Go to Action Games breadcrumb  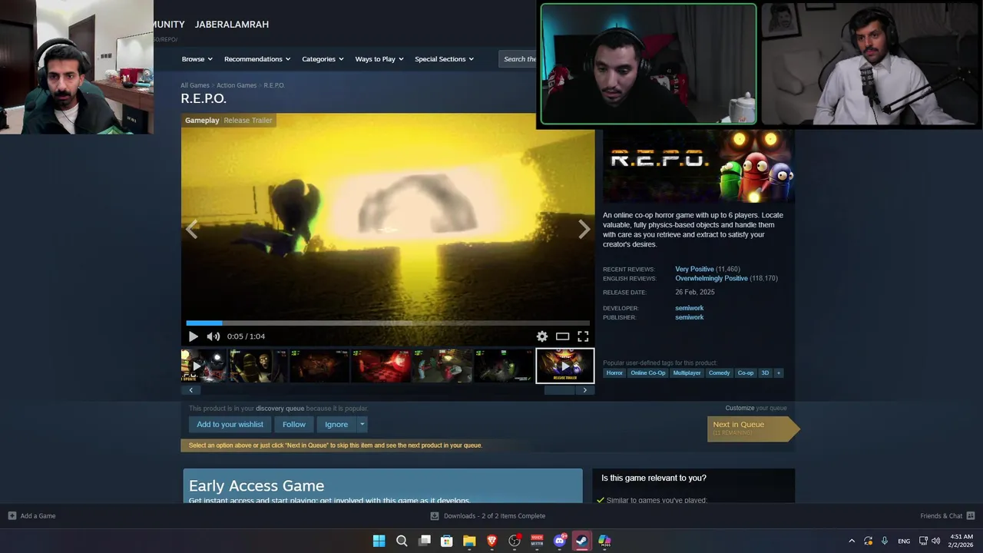237,85
